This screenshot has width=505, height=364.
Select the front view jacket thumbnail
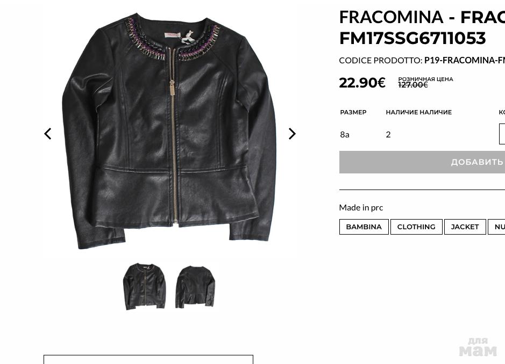click(x=144, y=286)
